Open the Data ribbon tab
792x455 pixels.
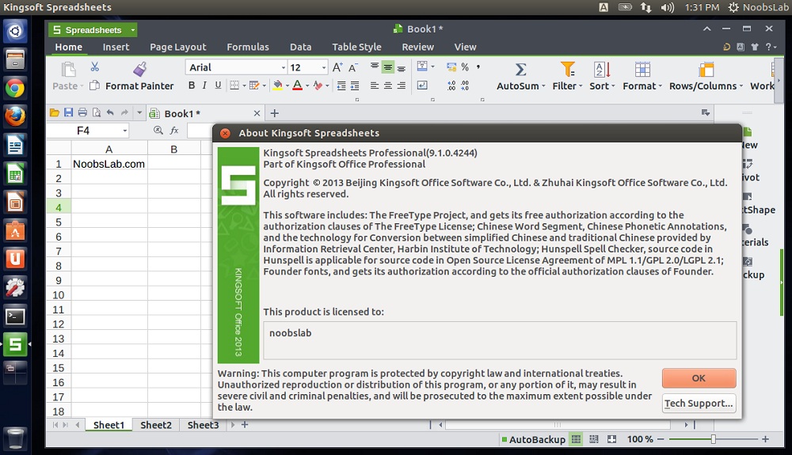tap(300, 47)
